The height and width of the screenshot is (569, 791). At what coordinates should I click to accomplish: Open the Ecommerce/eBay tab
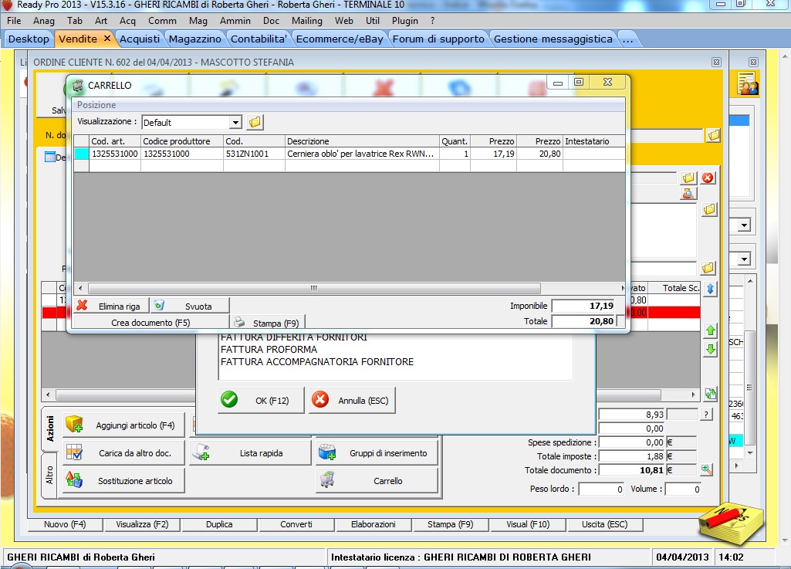click(x=340, y=39)
